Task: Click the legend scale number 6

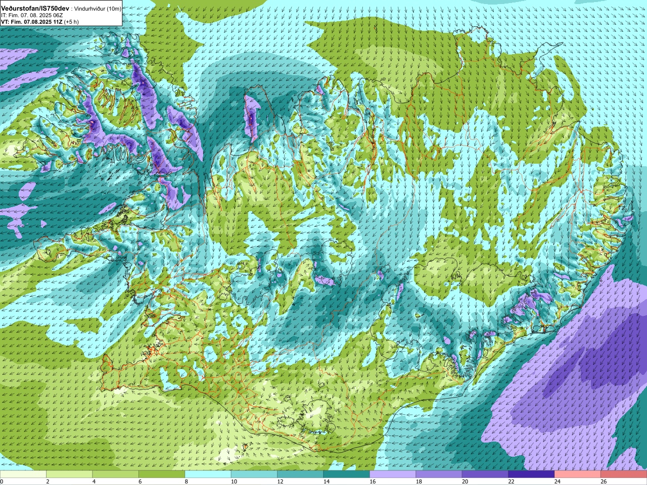Action: tap(140, 481)
